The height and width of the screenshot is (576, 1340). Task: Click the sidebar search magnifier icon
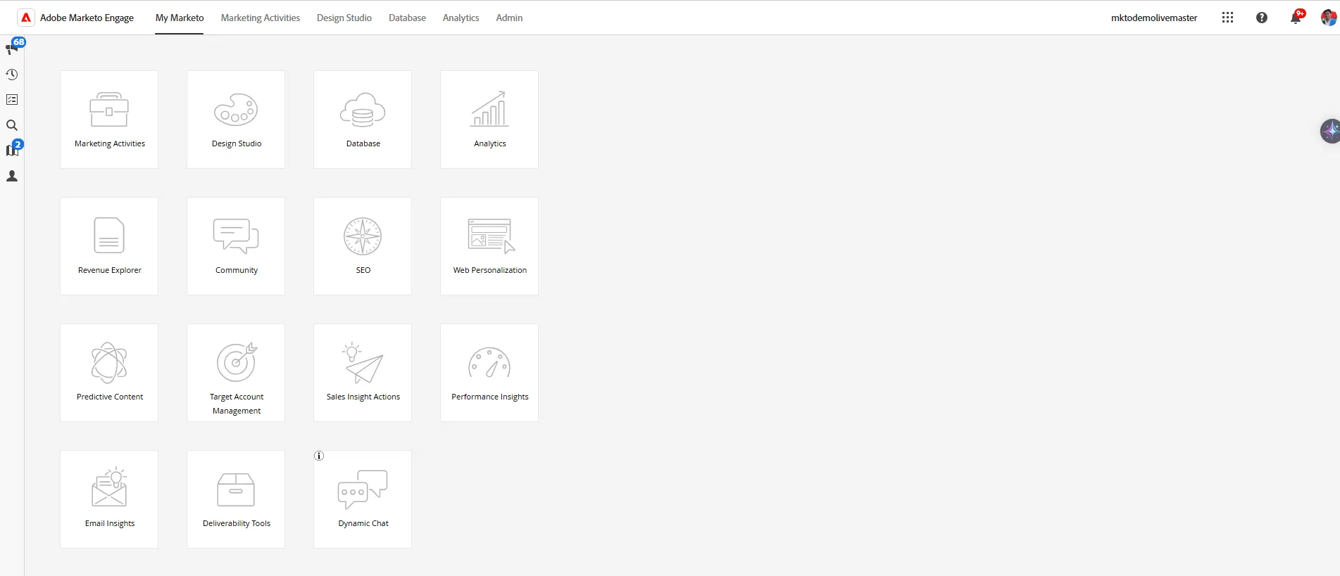tap(12, 125)
